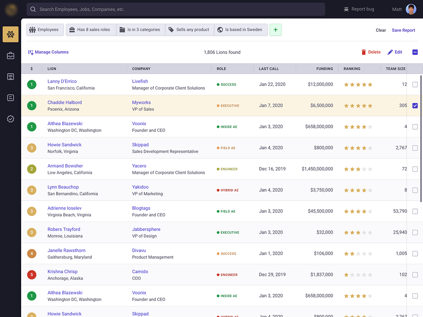
Task: Open the 'Has 8 sales roles' filter
Action: click(91, 30)
